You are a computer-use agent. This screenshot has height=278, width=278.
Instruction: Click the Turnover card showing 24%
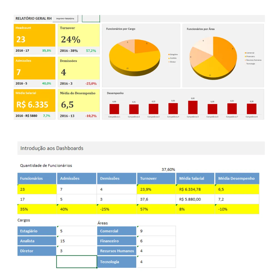click(x=79, y=39)
